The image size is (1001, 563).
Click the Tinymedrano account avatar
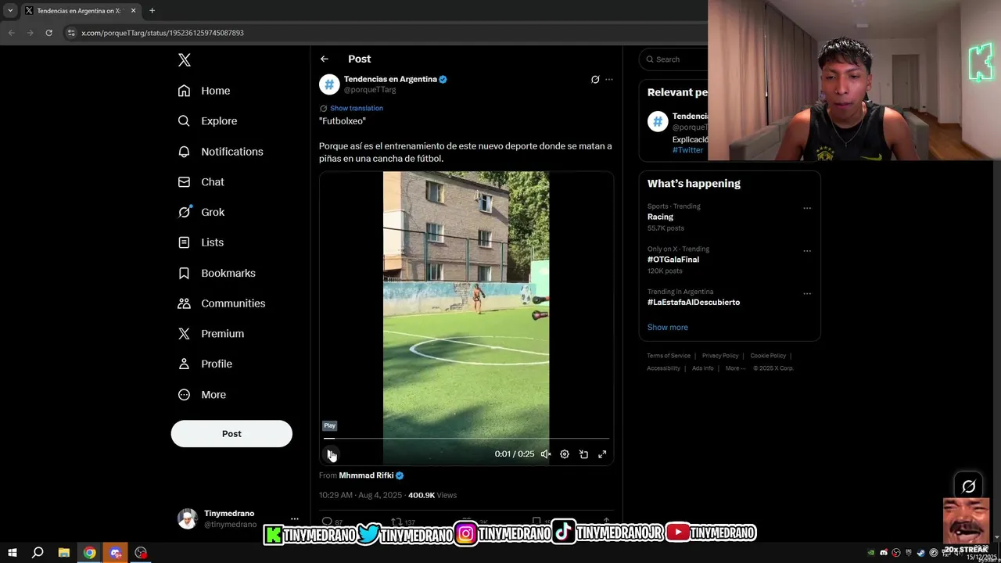pos(188,518)
